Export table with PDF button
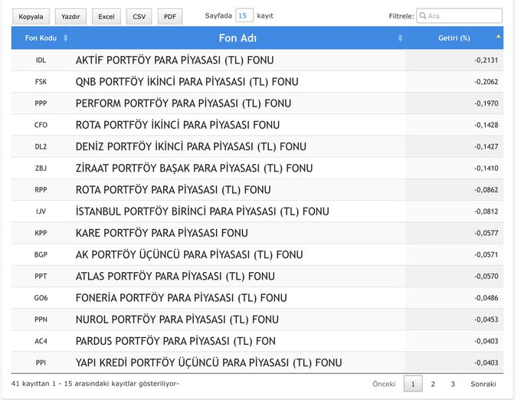Screen dimensions: 521x400 click(x=170, y=17)
